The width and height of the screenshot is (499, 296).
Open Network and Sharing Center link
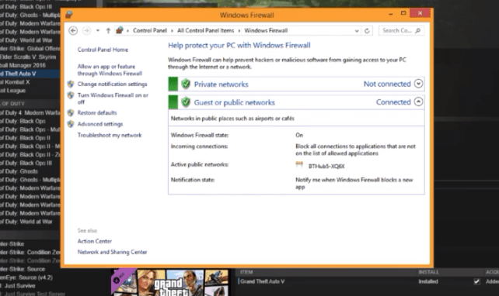click(x=113, y=252)
